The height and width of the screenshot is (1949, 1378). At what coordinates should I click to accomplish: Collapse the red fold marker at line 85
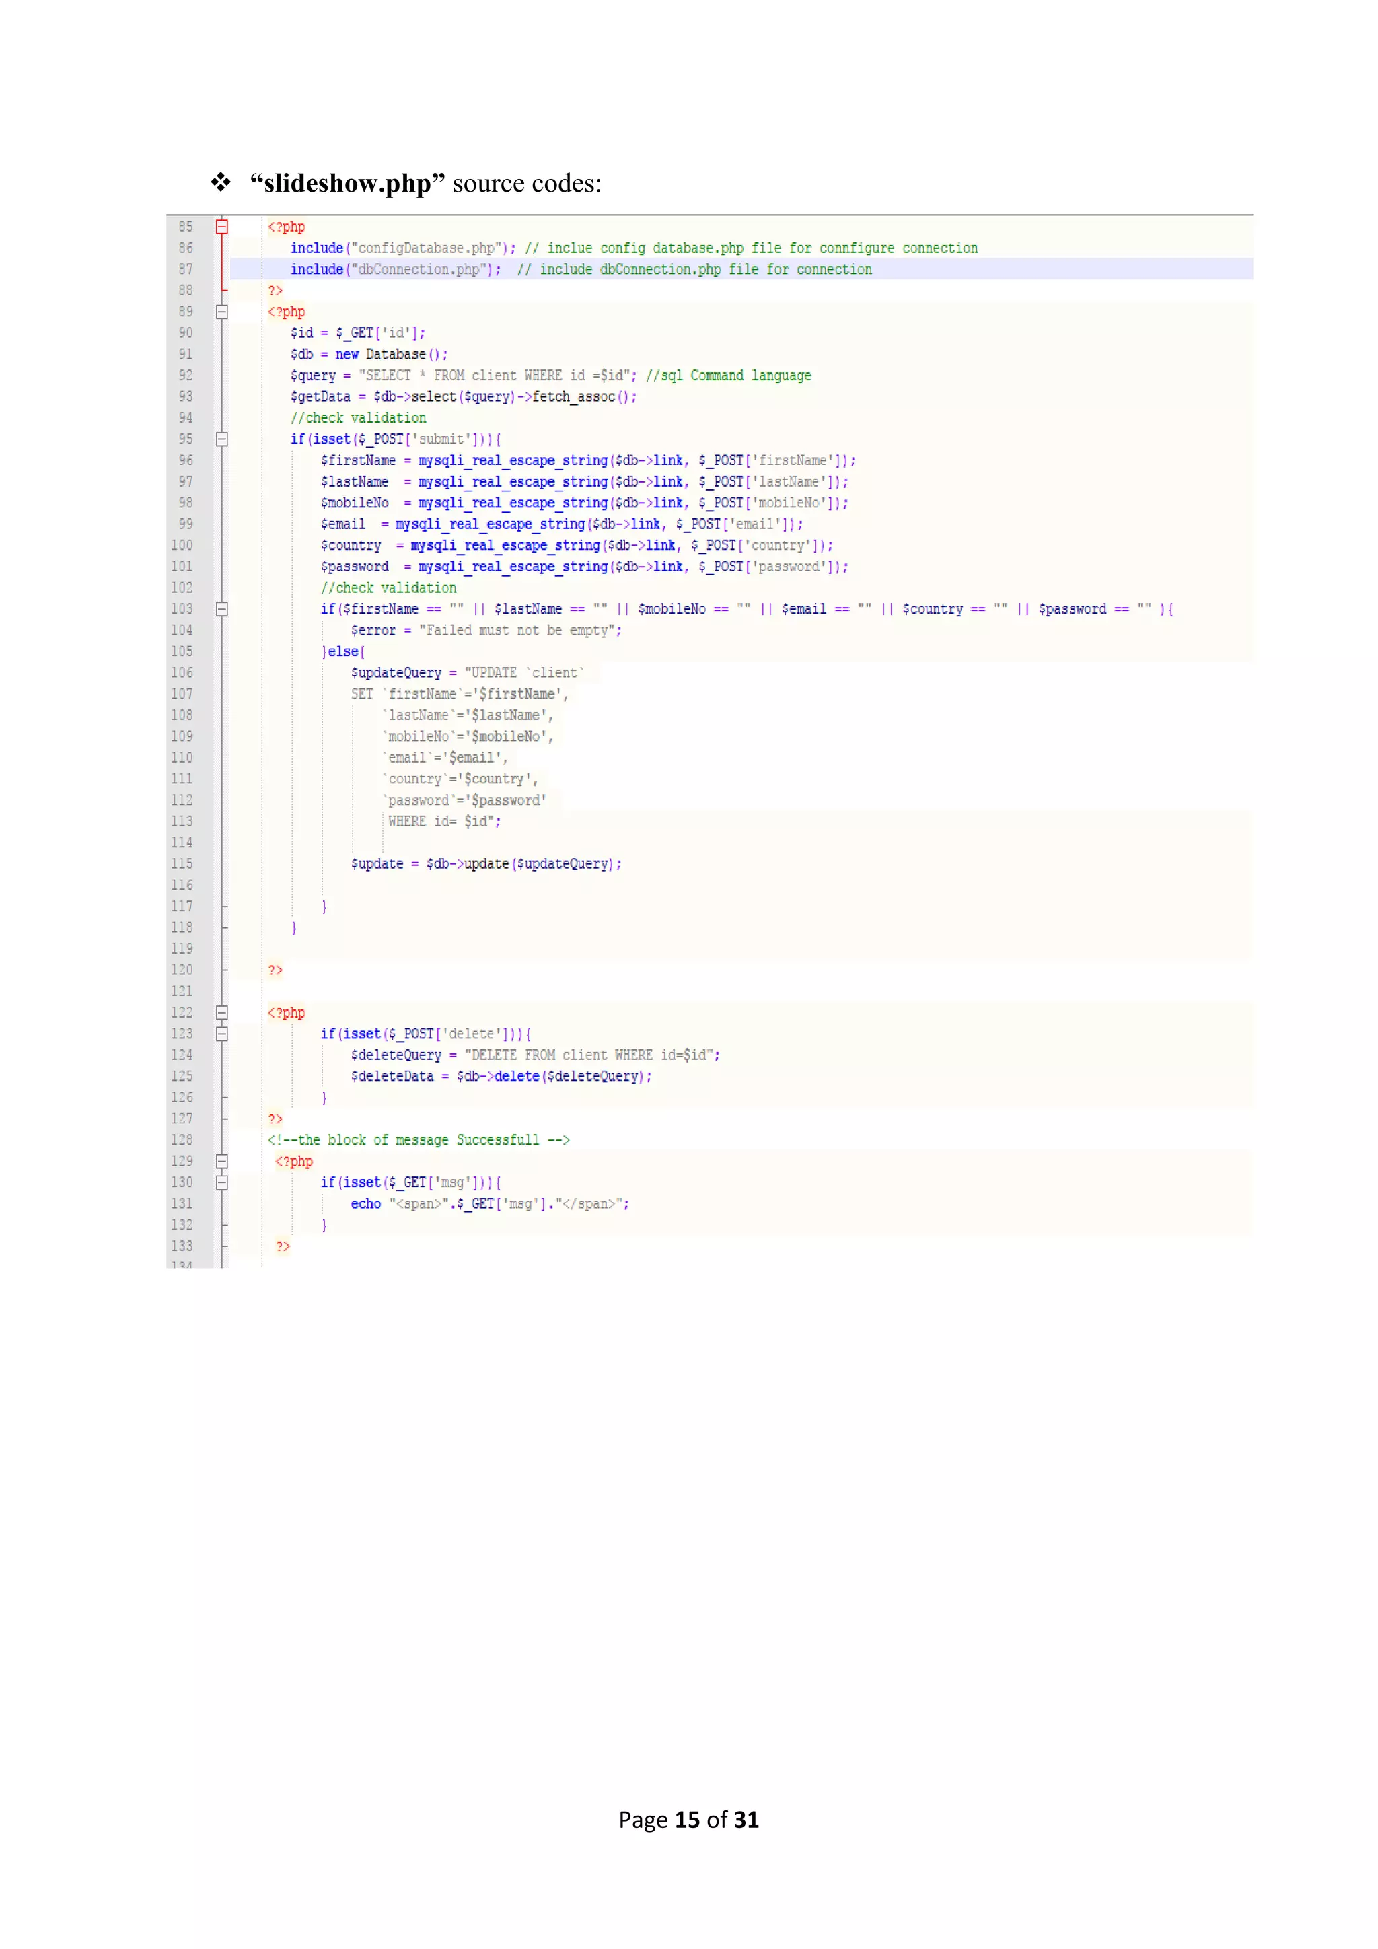click(x=221, y=227)
